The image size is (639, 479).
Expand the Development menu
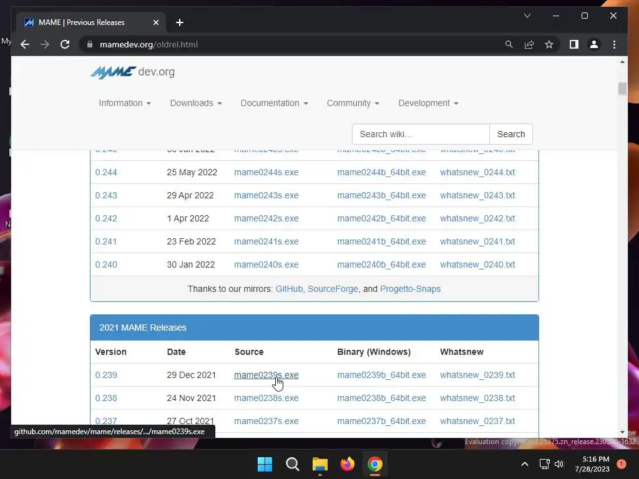coord(428,103)
